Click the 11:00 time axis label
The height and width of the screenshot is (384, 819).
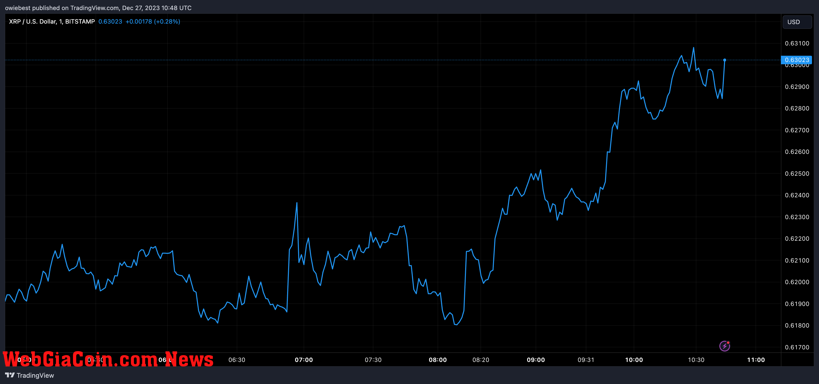point(756,360)
